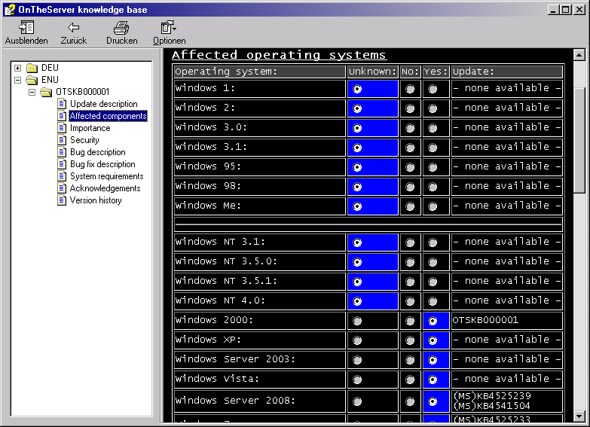Select Yes radio for Windows 3.0
Image resolution: width=590 pixels, height=427 pixels.
[x=433, y=128]
